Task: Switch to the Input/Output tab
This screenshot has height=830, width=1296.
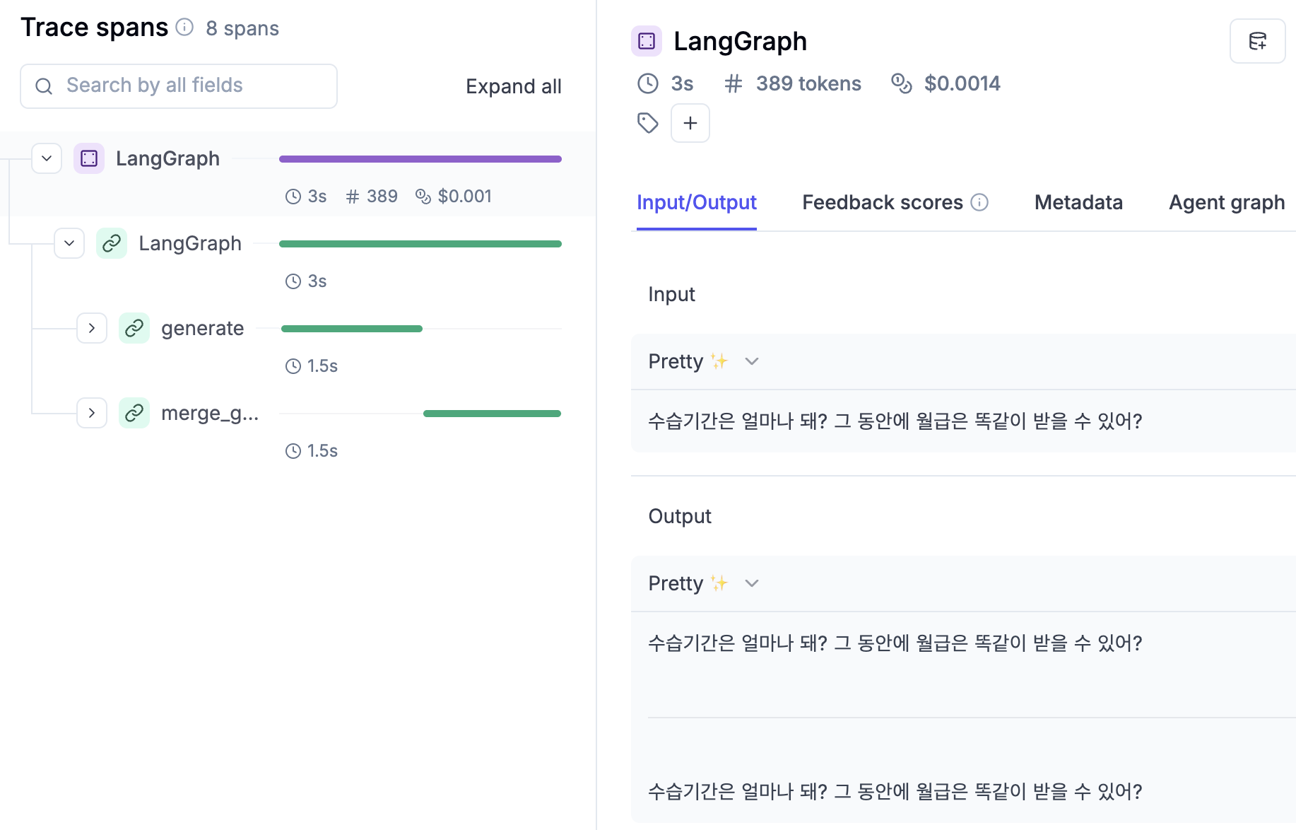Action: [697, 202]
